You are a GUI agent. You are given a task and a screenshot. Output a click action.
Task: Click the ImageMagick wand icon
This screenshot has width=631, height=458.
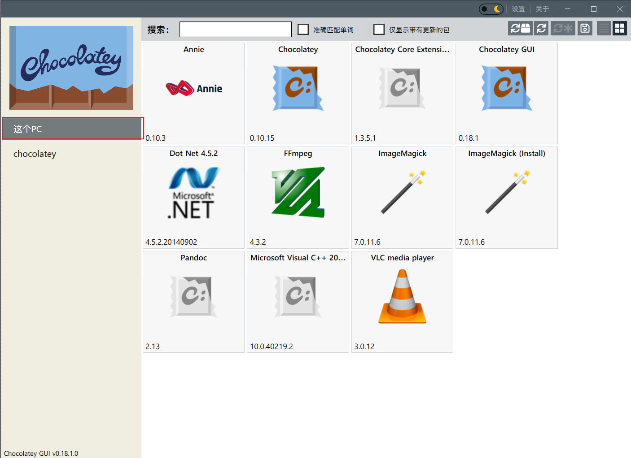pos(403,192)
